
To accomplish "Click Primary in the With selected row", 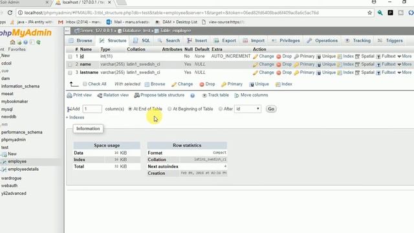I will (232, 84).
